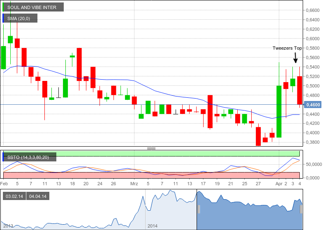Click the blue color marker of SSTO
Image resolution: width=329 pixels, height=230 pixels.
(3, 157)
